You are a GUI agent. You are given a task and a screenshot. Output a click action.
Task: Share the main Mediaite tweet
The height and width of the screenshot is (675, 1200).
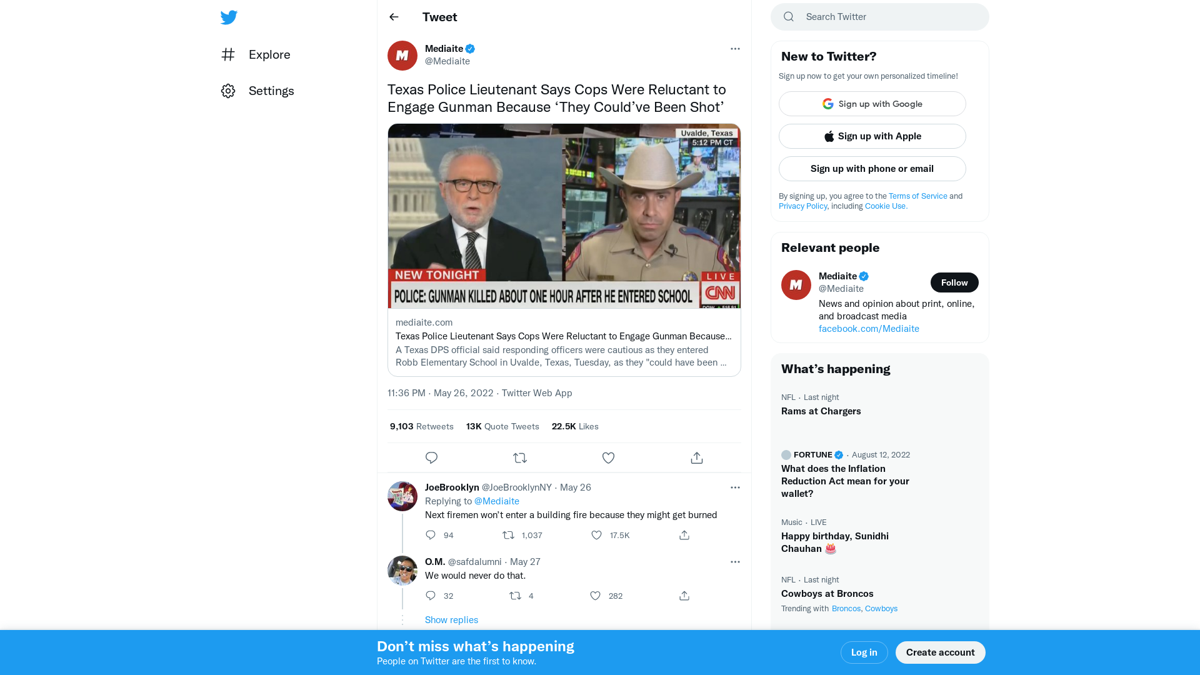tap(697, 458)
